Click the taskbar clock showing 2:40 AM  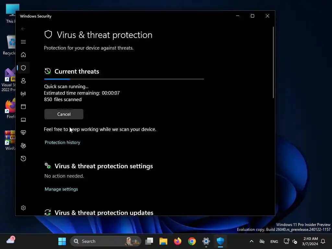(310, 241)
